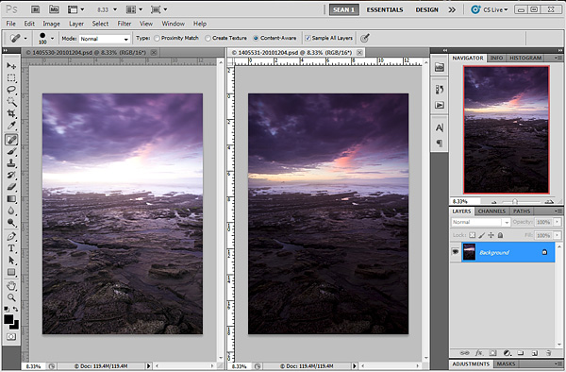This screenshot has height=372, width=566.
Task: Open Mini Bridge from the Mb icon
Action: click(54, 9)
